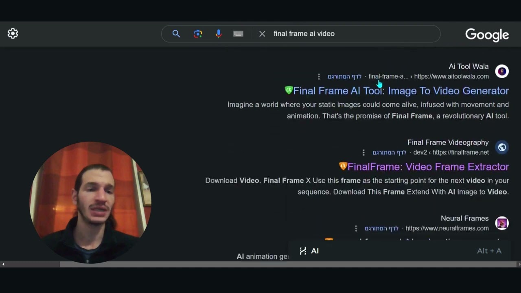
Task: Click the https://www.neuralframes.com URL
Action: point(447,228)
